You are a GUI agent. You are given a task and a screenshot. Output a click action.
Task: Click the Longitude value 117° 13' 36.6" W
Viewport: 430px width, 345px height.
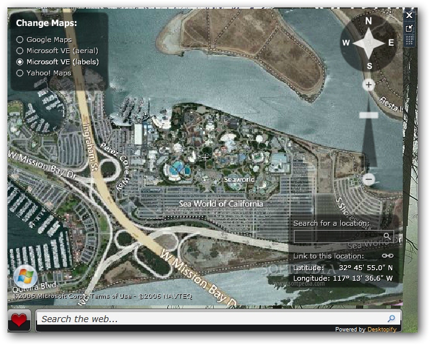pyautogui.click(x=363, y=278)
